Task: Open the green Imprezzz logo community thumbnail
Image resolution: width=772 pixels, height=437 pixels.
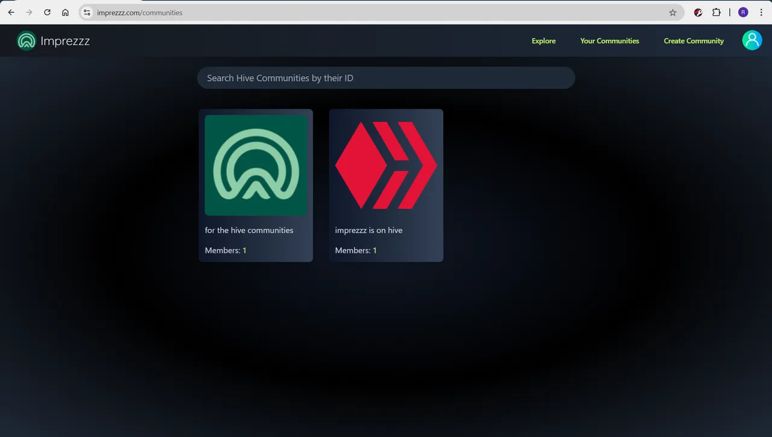Action: pyautogui.click(x=256, y=165)
